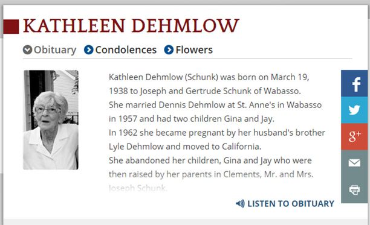
Task: Click the blue arrow icon before Condolences
Action: point(89,50)
